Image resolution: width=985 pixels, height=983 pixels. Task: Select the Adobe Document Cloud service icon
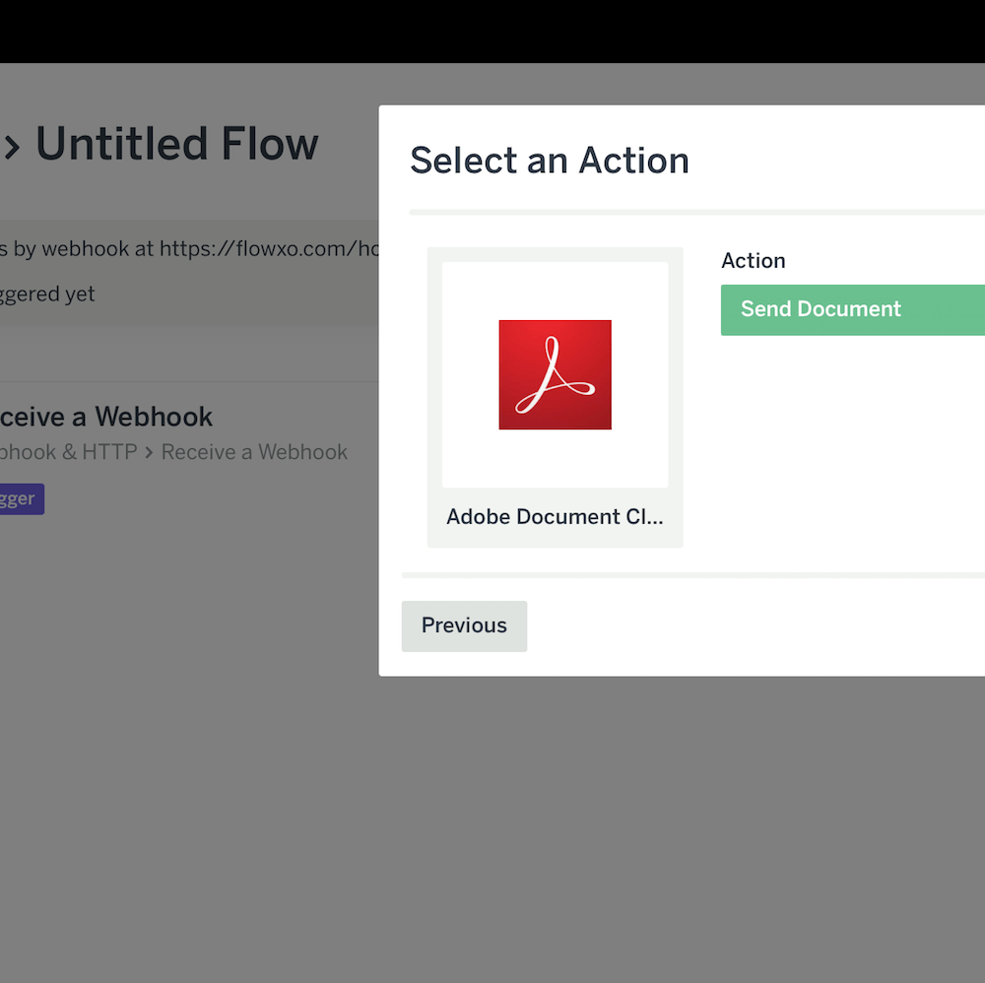point(555,374)
